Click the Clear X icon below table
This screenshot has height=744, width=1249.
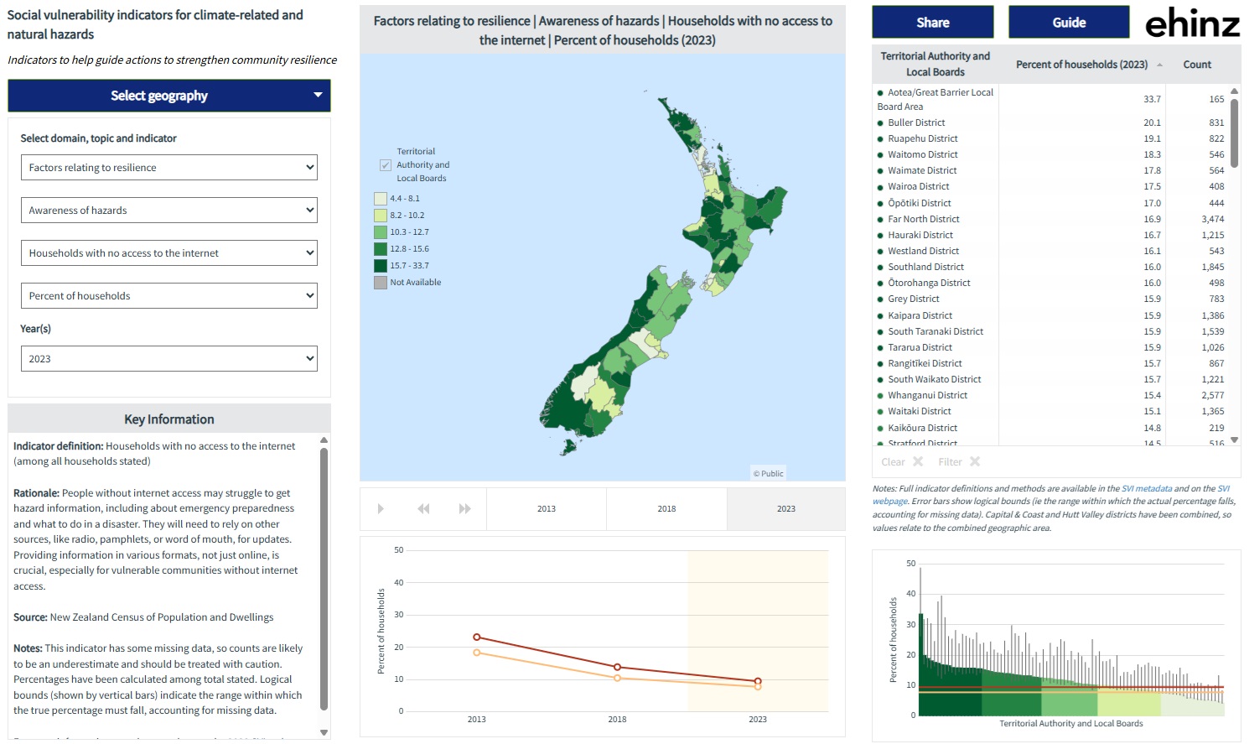(x=917, y=462)
